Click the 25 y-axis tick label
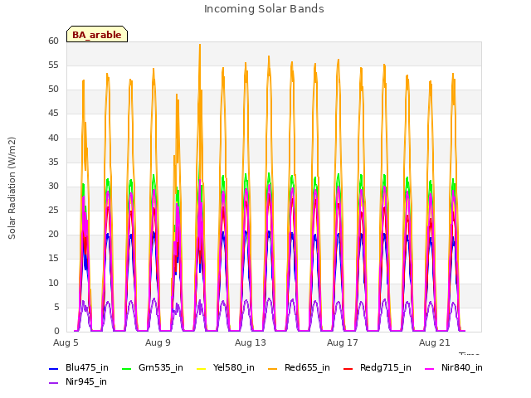531x398 pixels. [x=53, y=210]
